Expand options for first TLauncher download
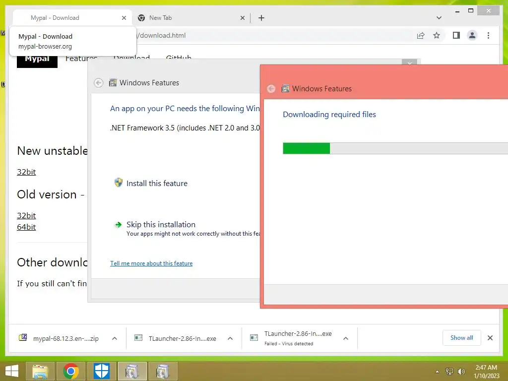Image resolution: width=508 pixels, height=381 pixels. pos(230,338)
